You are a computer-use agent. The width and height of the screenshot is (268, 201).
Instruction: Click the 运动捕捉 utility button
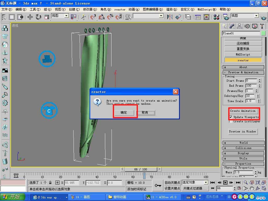click(x=243, y=43)
